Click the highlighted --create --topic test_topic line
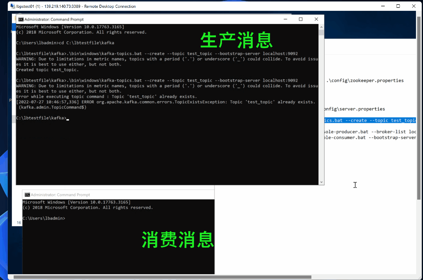Screen dimensions: 423x280 click(x=370, y=120)
